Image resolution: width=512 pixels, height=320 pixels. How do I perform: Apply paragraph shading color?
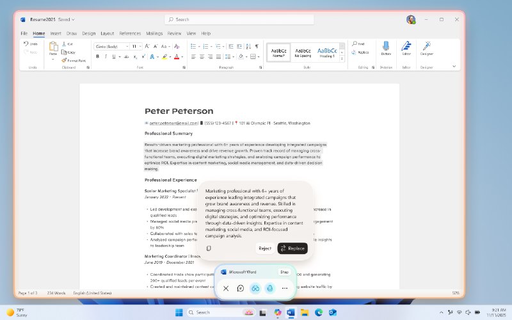[x=241, y=56]
